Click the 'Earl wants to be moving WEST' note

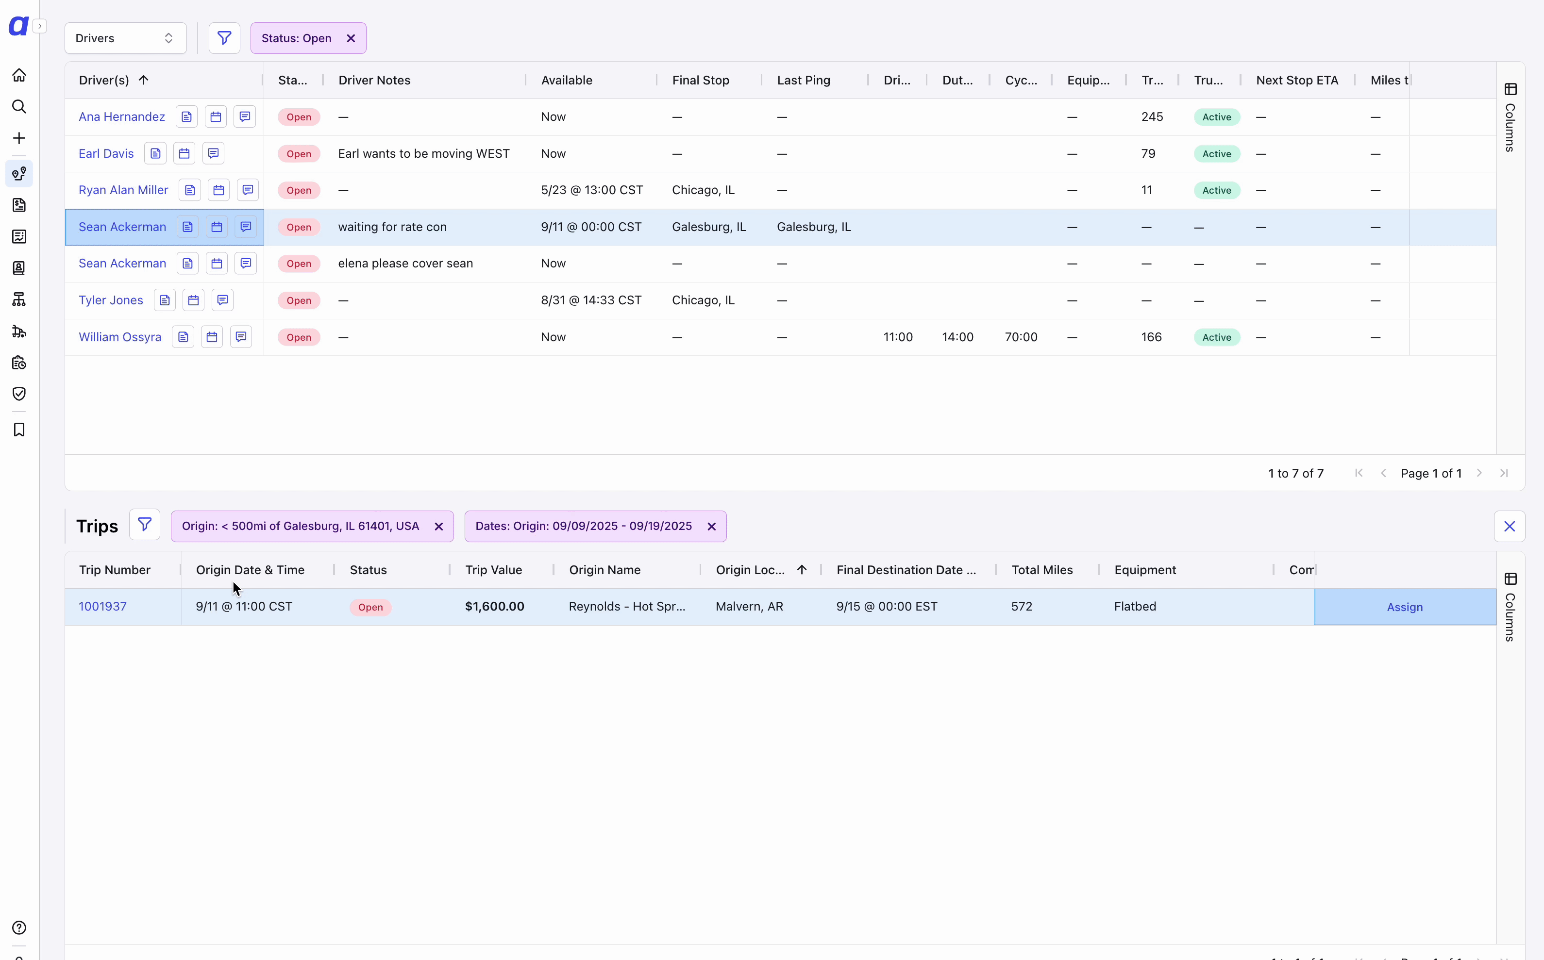pyautogui.click(x=424, y=154)
